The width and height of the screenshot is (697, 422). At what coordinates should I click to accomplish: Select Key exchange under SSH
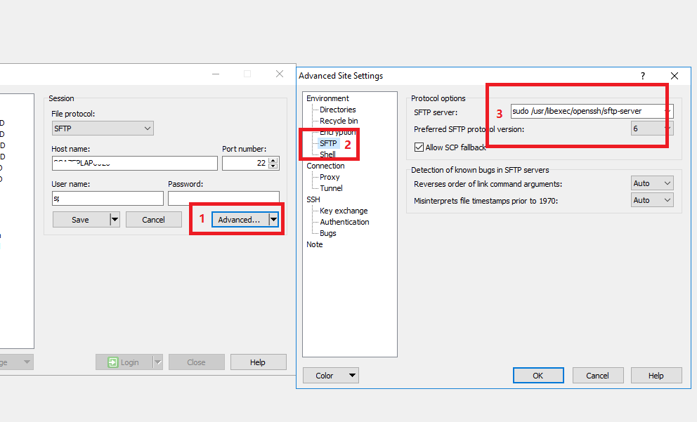click(342, 210)
